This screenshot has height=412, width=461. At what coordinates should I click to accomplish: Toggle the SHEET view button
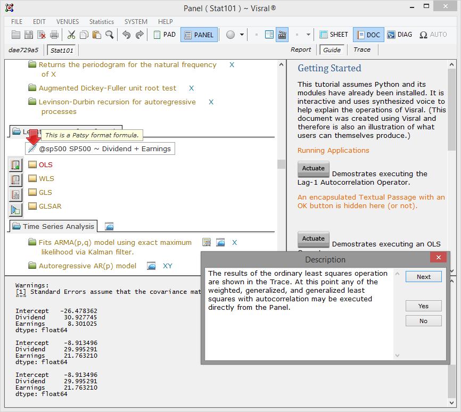[x=334, y=35]
